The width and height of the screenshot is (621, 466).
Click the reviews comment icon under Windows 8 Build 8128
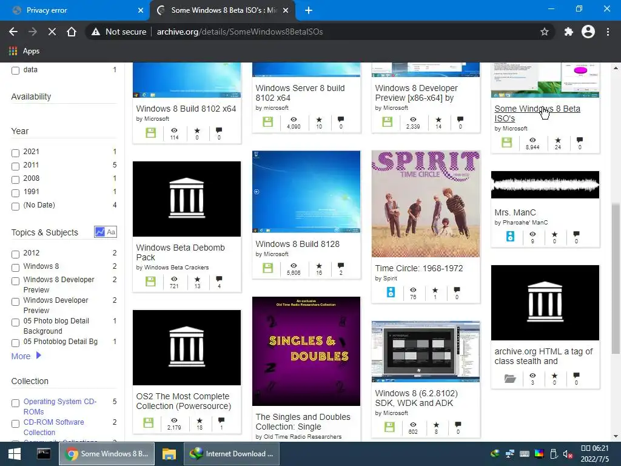point(341,265)
